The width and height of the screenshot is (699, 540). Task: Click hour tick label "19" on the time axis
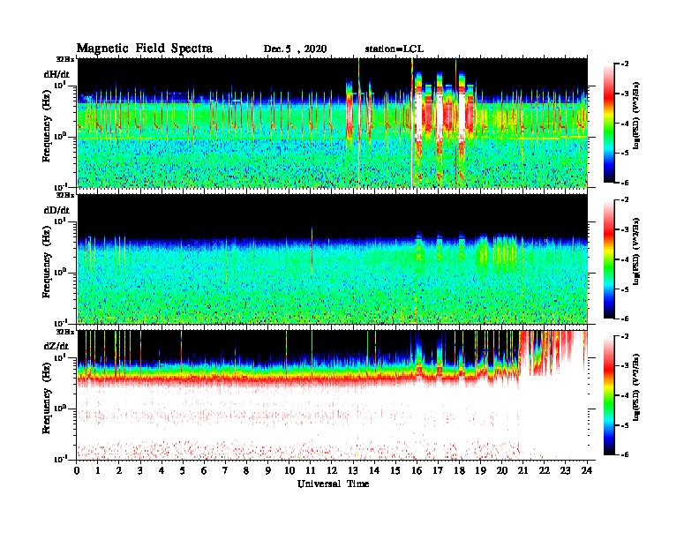pyautogui.click(x=480, y=470)
